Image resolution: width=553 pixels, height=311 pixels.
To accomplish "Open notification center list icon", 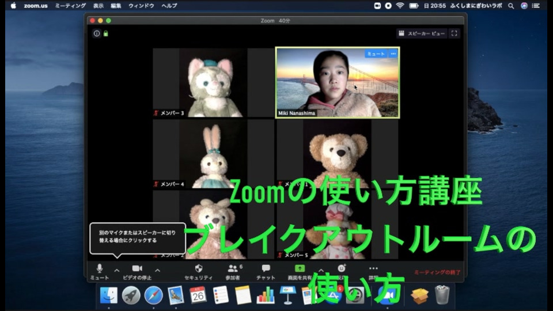I will tap(536, 6).
